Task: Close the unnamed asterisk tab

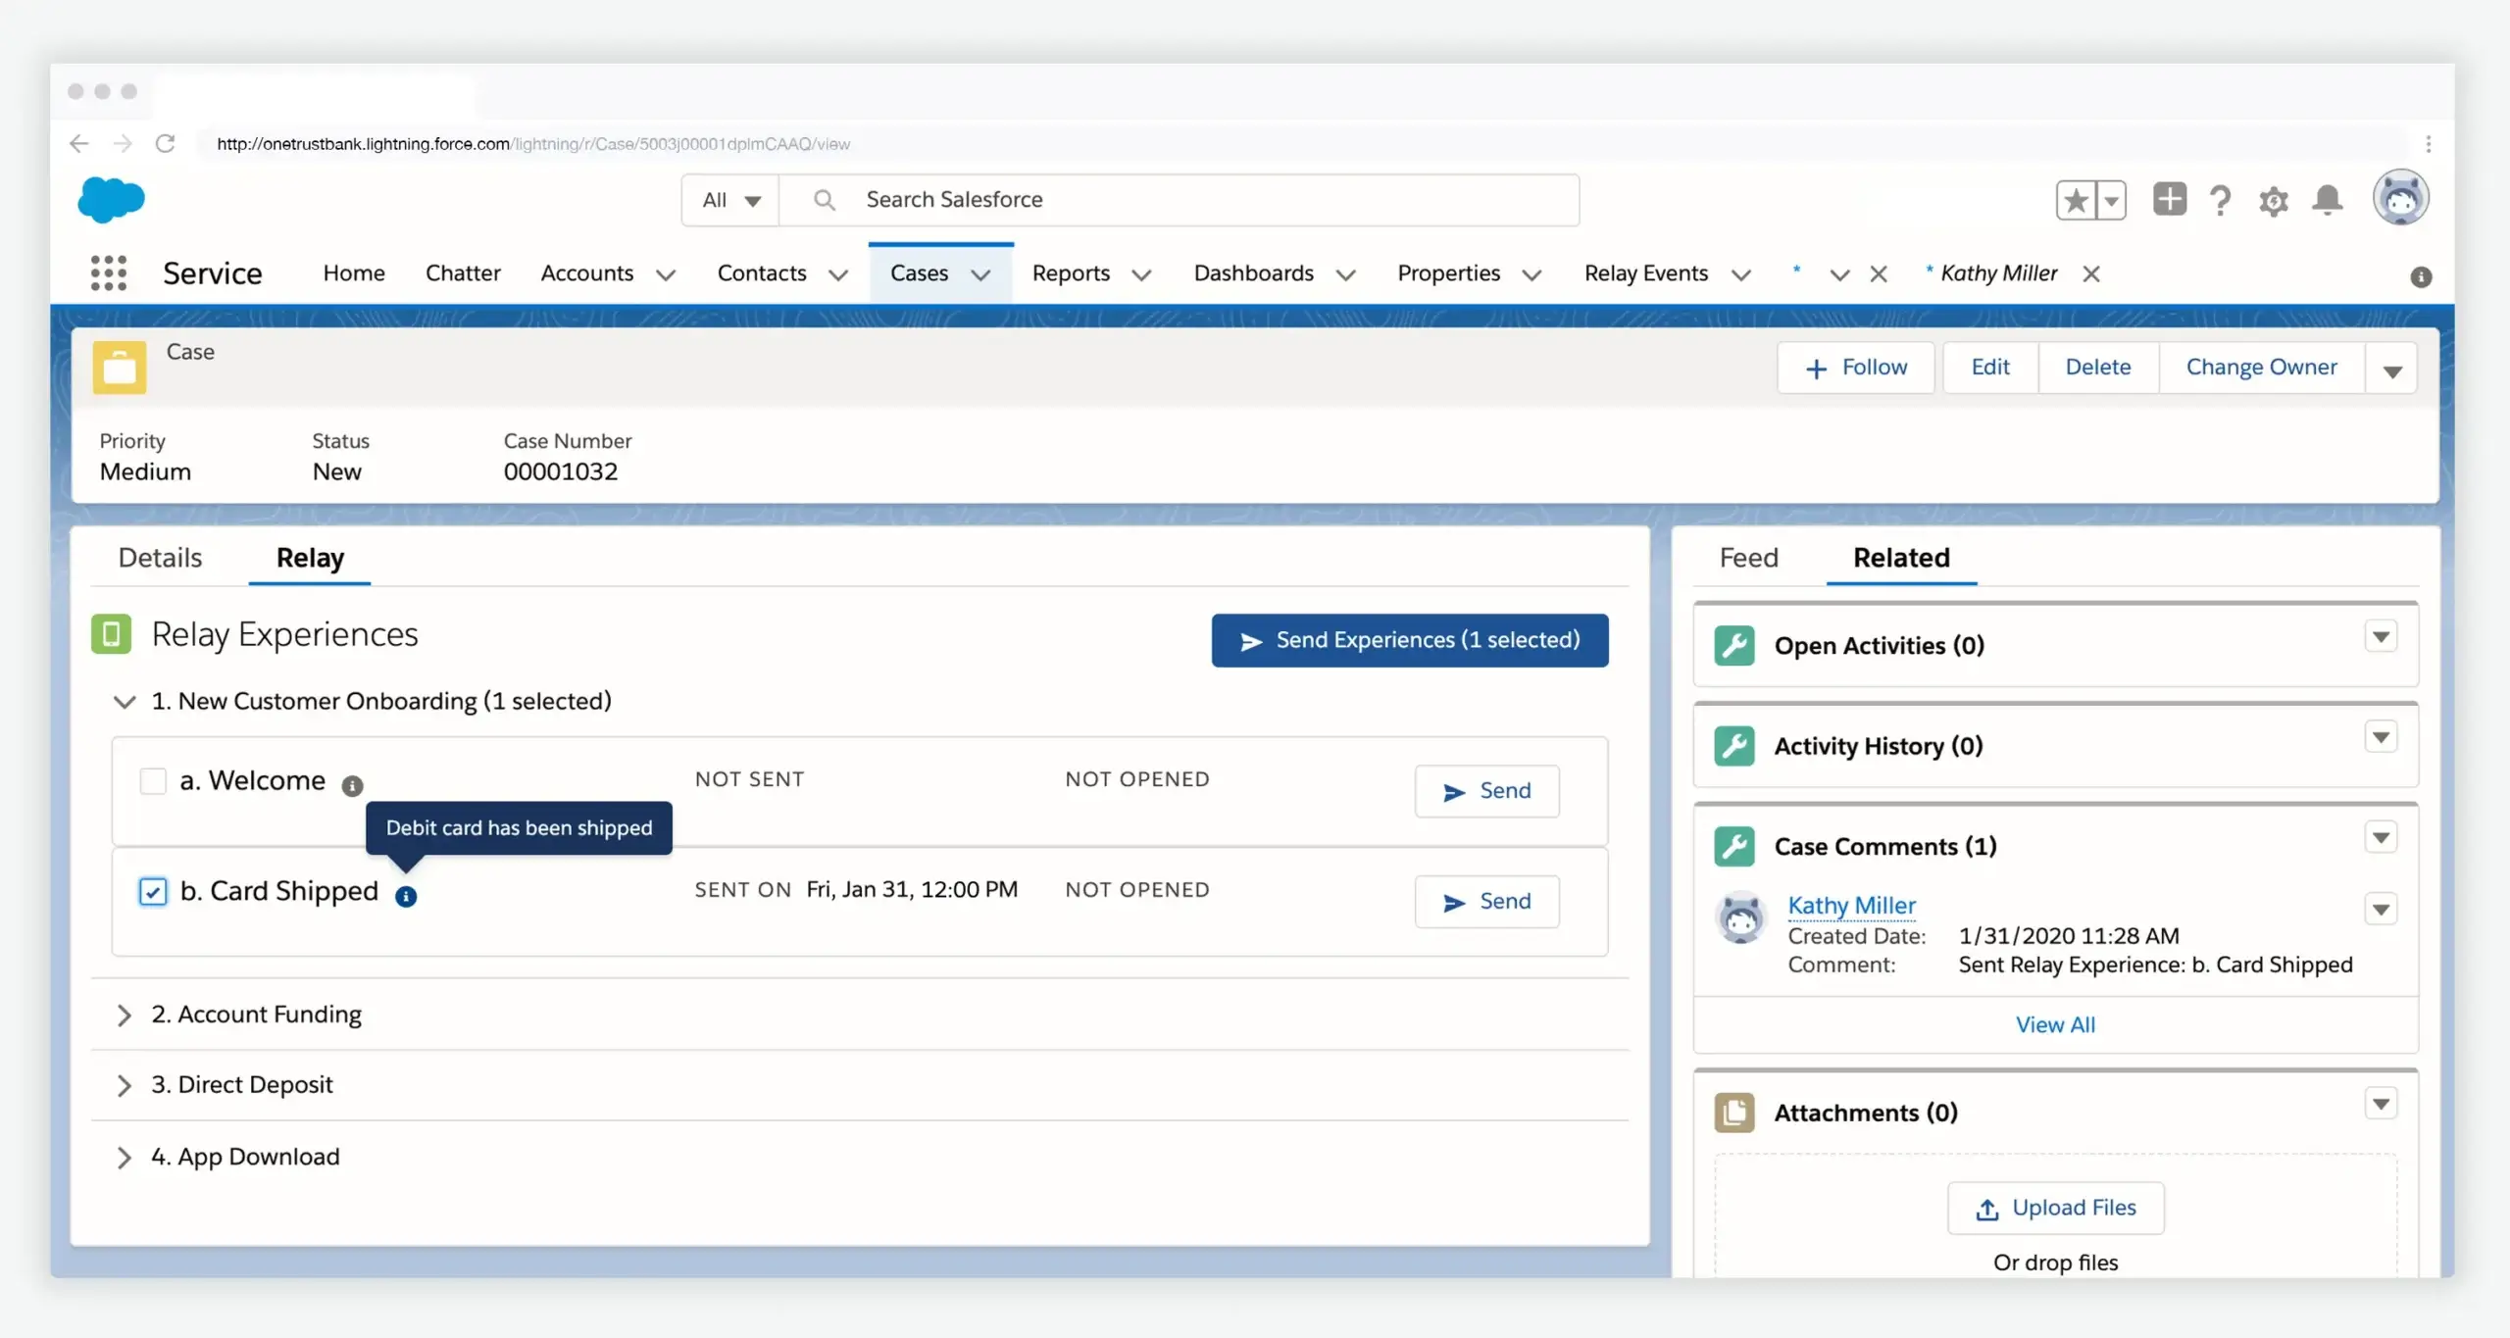Action: tap(1879, 274)
